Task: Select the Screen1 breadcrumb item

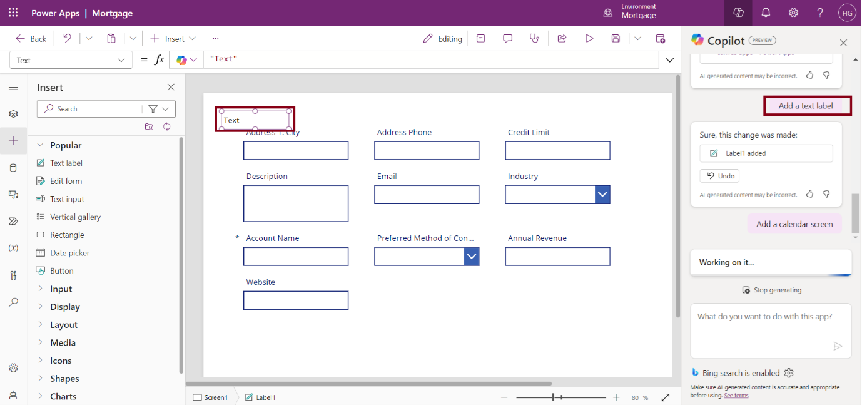Action: [x=210, y=397]
